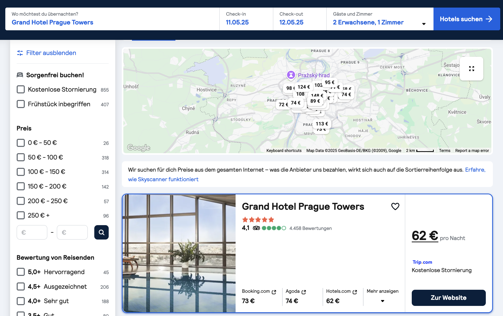
Task: Check the 100 € - 150 € price filter
Action: pos(21,172)
